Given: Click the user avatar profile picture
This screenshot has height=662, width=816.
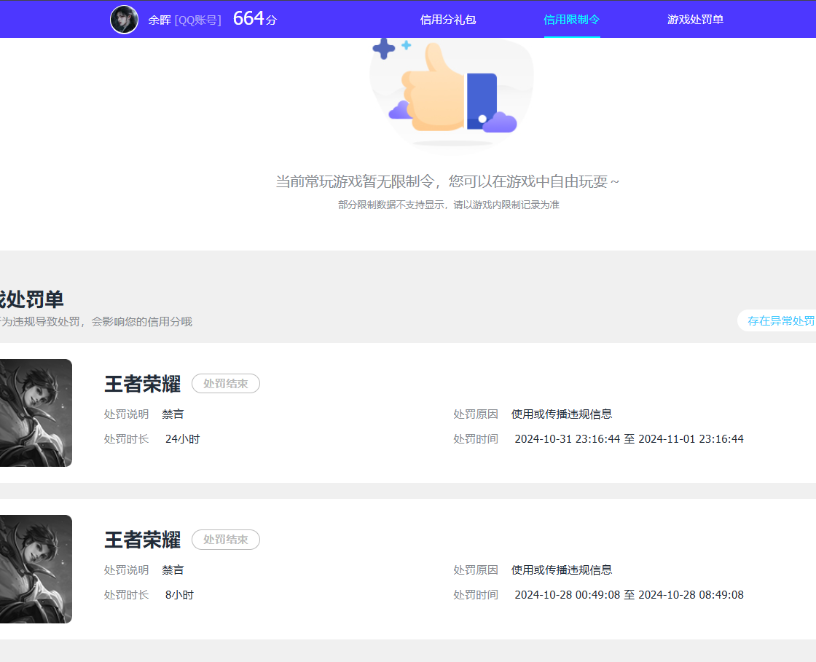Looking at the screenshot, I should click(x=124, y=19).
